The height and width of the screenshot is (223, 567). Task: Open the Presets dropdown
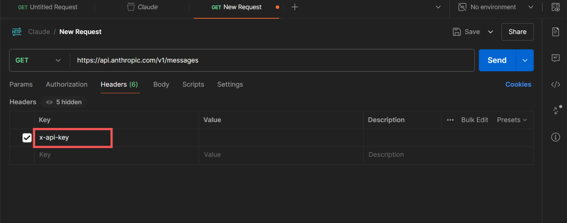[512, 120]
